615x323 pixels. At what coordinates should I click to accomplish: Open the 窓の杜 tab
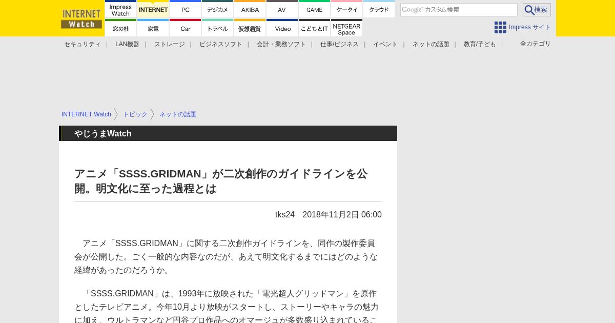[x=121, y=28]
